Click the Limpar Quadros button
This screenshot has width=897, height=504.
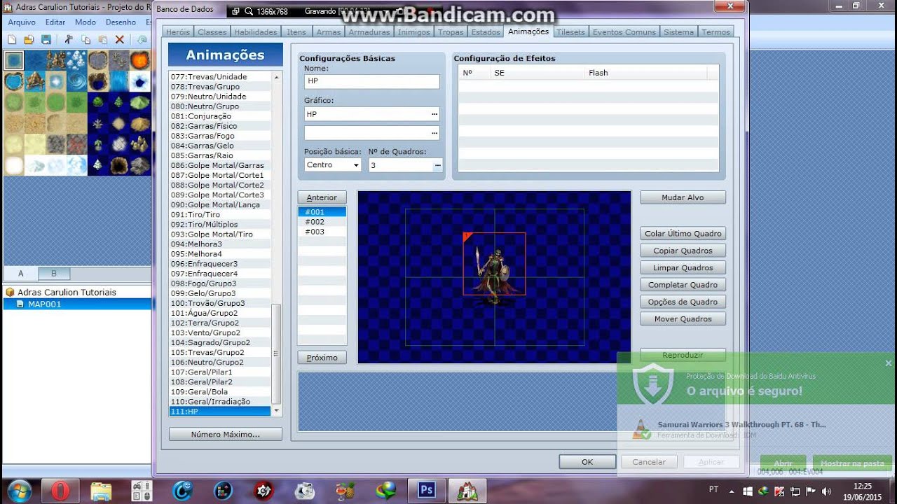[x=683, y=267]
